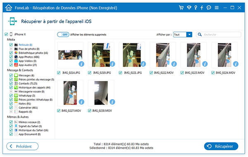Open the Afficher par dropdown arrow

[189, 34]
